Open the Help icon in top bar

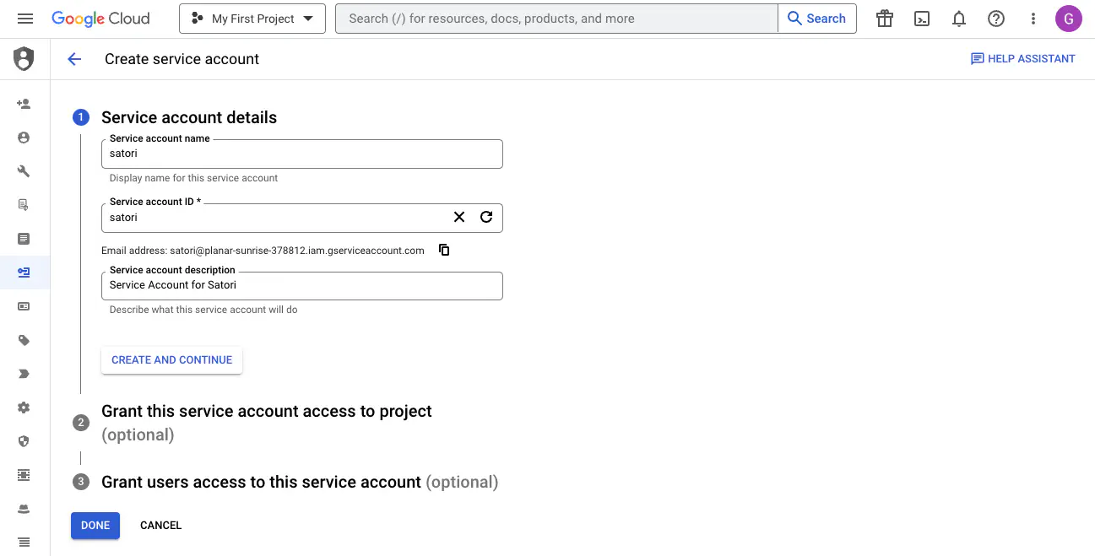pyautogui.click(x=996, y=18)
